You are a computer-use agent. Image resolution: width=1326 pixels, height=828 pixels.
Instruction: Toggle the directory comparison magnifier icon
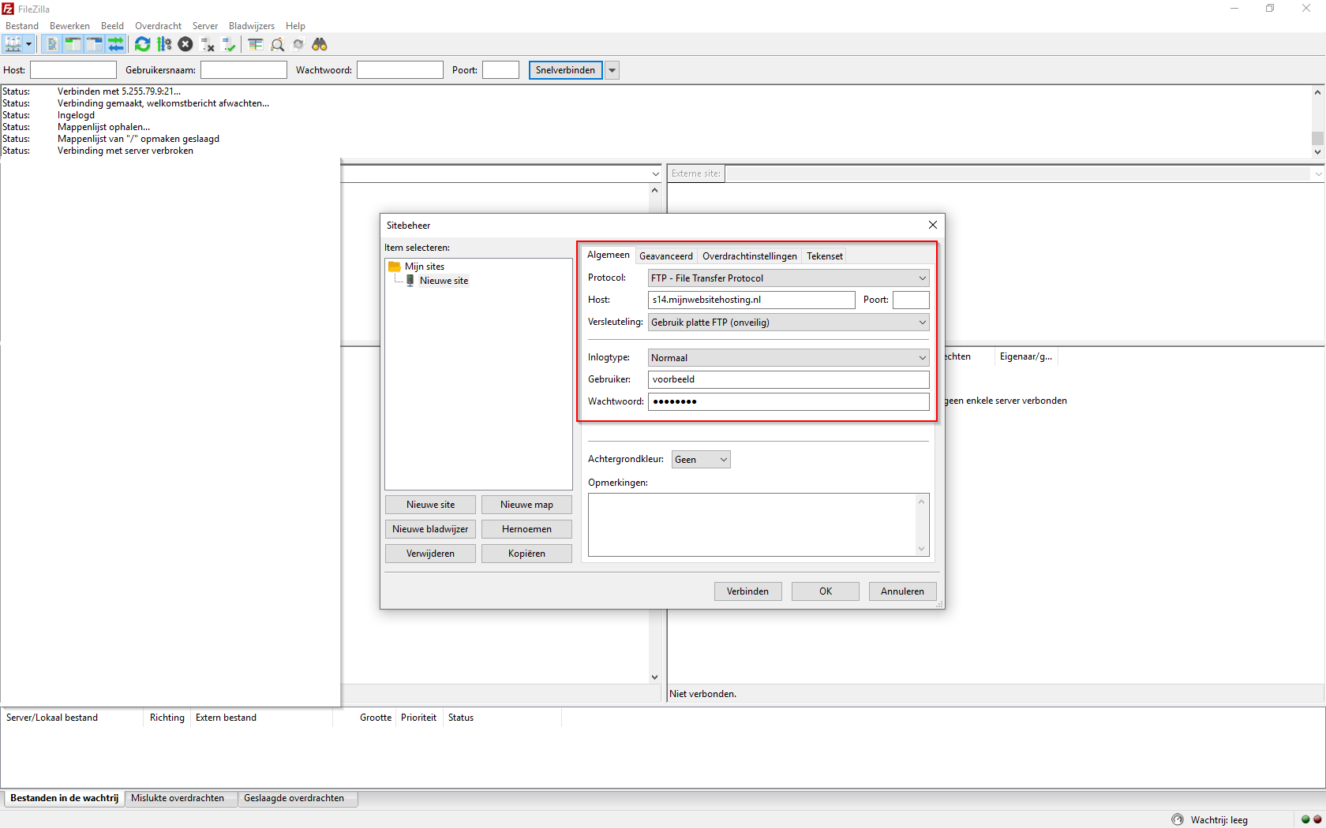pyautogui.click(x=277, y=44)
